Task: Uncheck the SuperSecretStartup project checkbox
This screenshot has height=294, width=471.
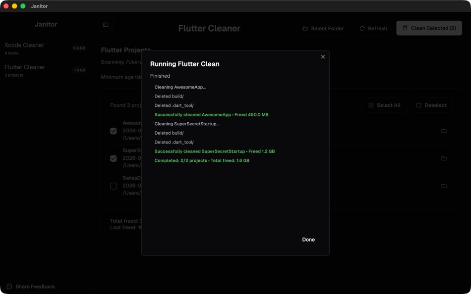Action: pyautogui.click(x=113, y=158)
